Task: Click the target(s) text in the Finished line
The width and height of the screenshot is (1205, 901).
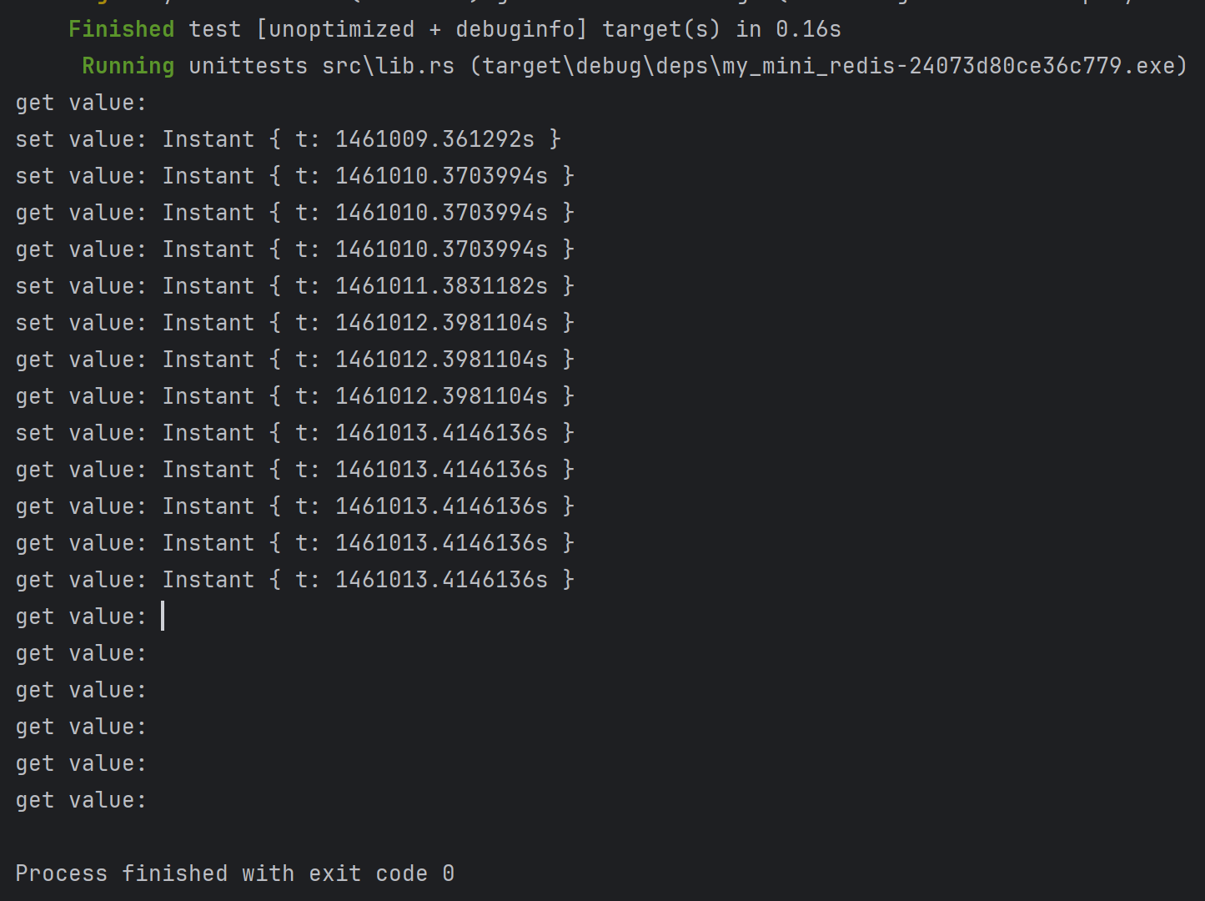Action: pyautogui.click(x=661, y=29)
